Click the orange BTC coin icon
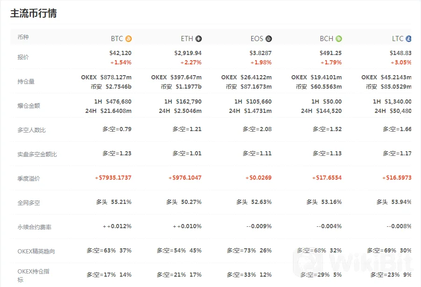This screenshot has width=421, height=287. [128, 39]
